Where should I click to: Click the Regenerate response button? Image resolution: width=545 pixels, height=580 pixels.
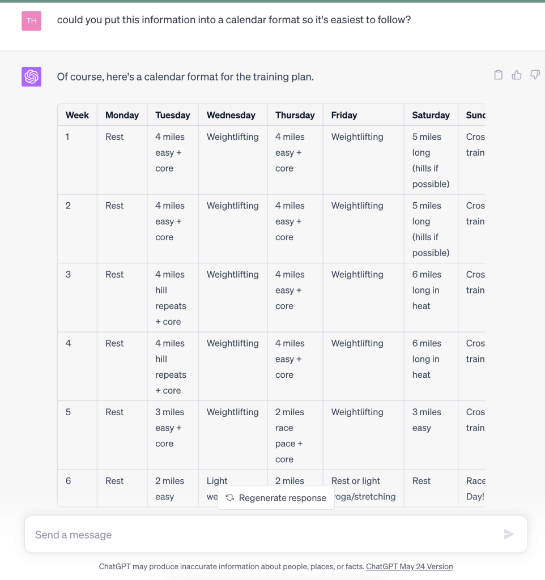tap(276, 498)
